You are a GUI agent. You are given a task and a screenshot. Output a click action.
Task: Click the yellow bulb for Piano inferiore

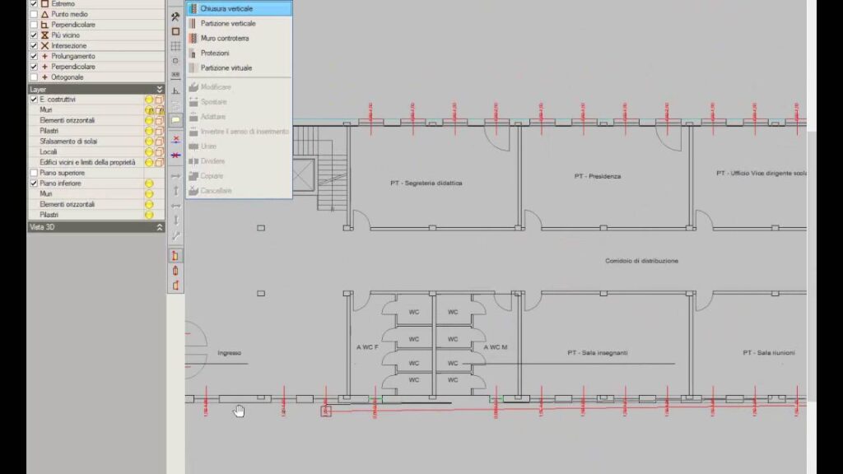point(149,184)
